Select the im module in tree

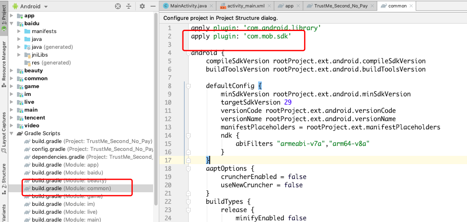click(28, 94)
